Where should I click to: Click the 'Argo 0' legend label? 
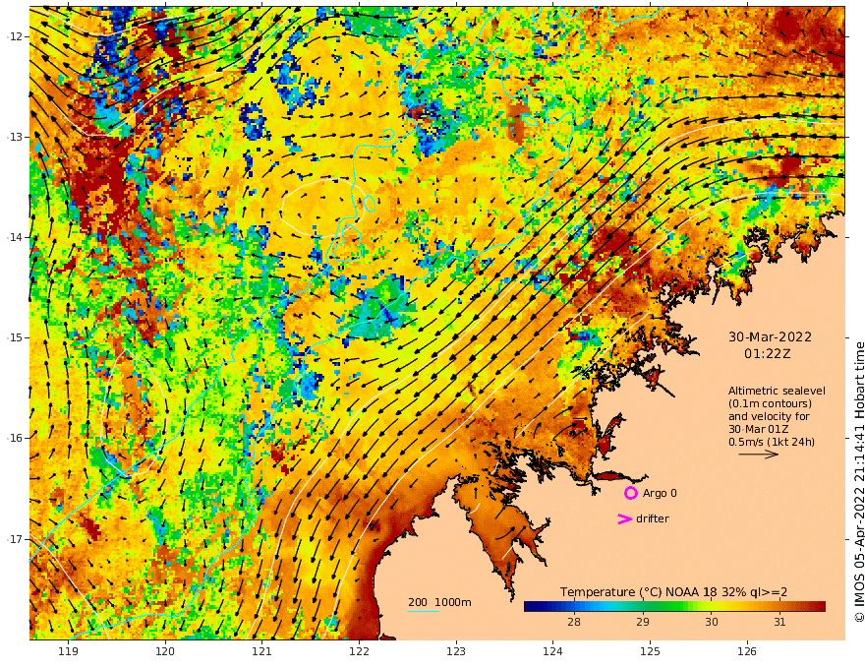click(x=660, y=493)
